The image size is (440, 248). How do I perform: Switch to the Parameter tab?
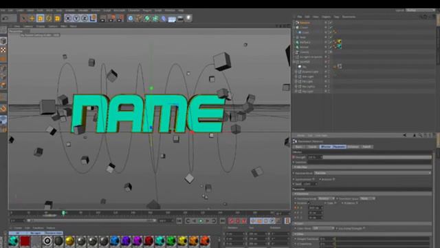[339, 147]
